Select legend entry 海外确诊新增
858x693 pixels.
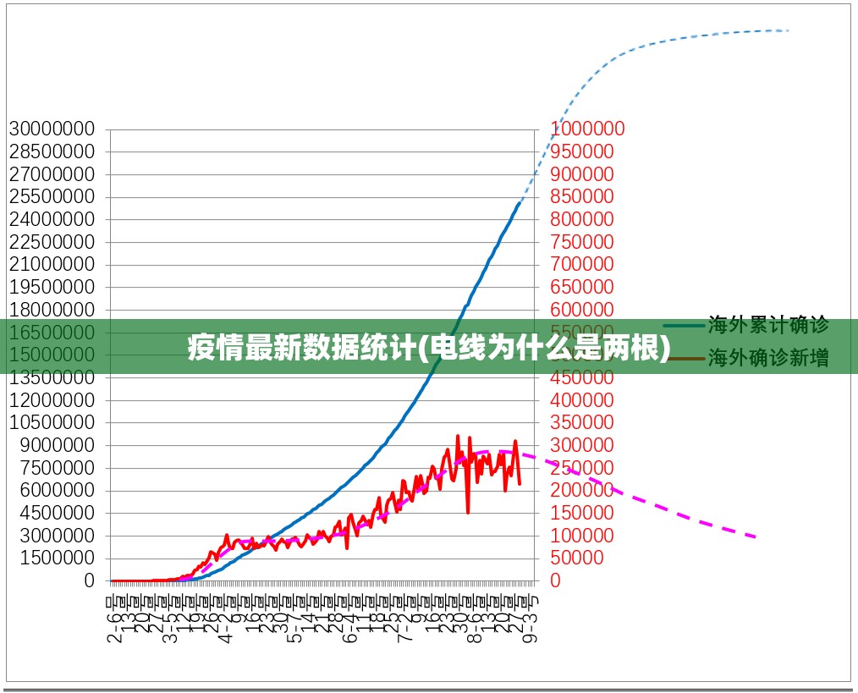point(768,358)
